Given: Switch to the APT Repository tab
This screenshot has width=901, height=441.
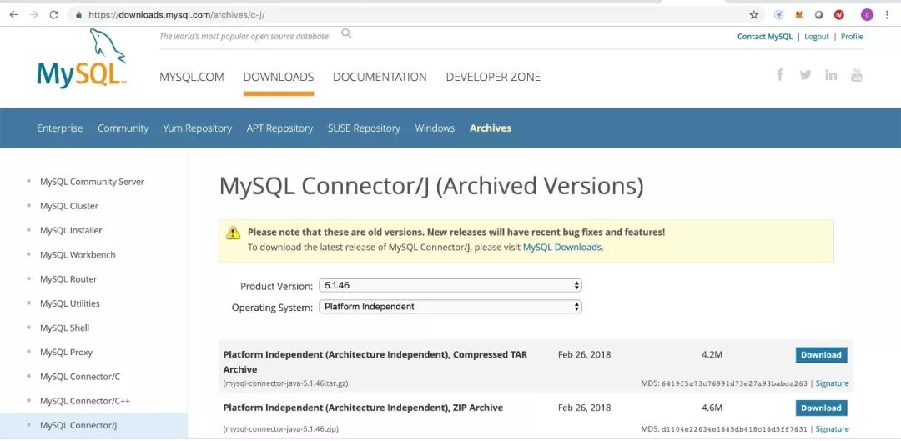Looking at the screenshot, I should (279, 128).
